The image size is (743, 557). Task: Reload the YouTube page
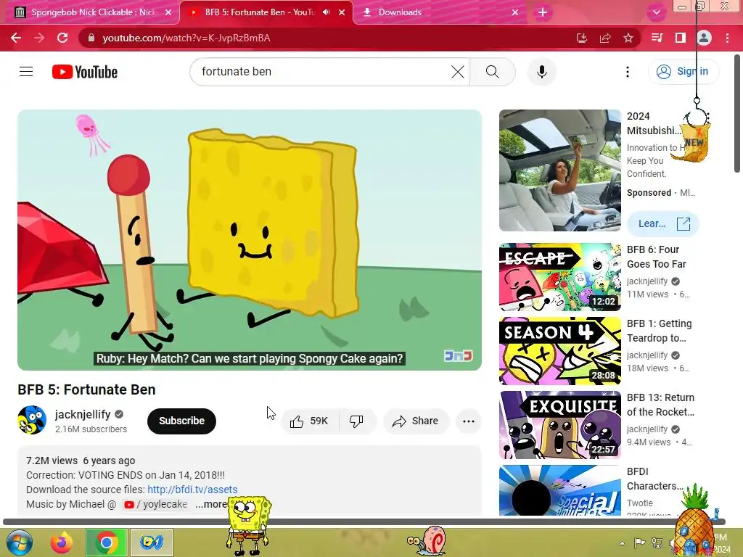pos(62,38)
